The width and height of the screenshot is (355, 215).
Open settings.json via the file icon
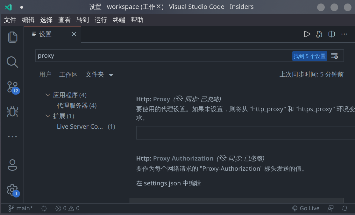(319, 34)
